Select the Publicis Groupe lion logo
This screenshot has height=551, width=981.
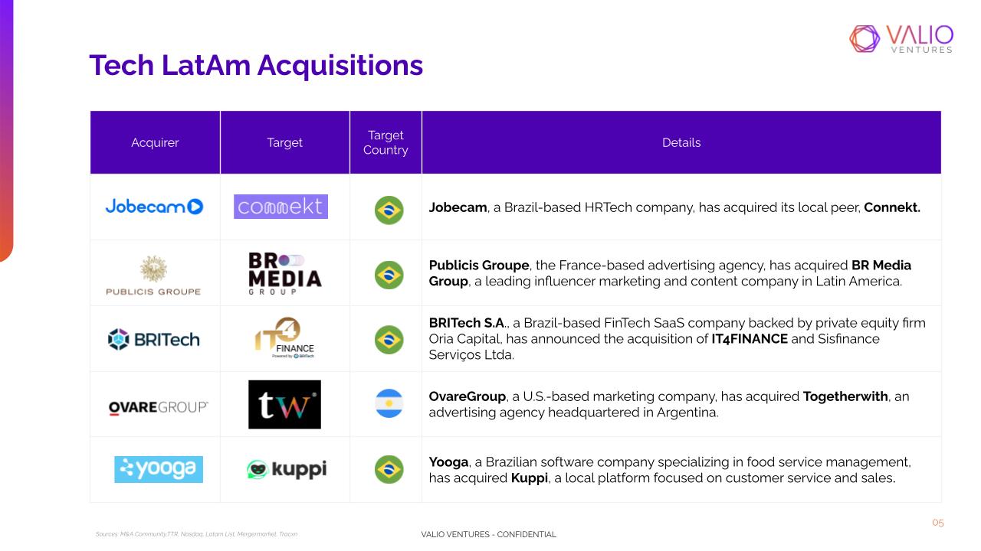tap(154, 275)
